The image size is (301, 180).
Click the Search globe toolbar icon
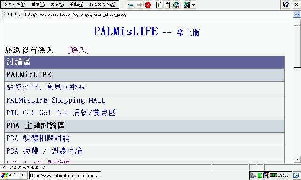click(176, 5)
